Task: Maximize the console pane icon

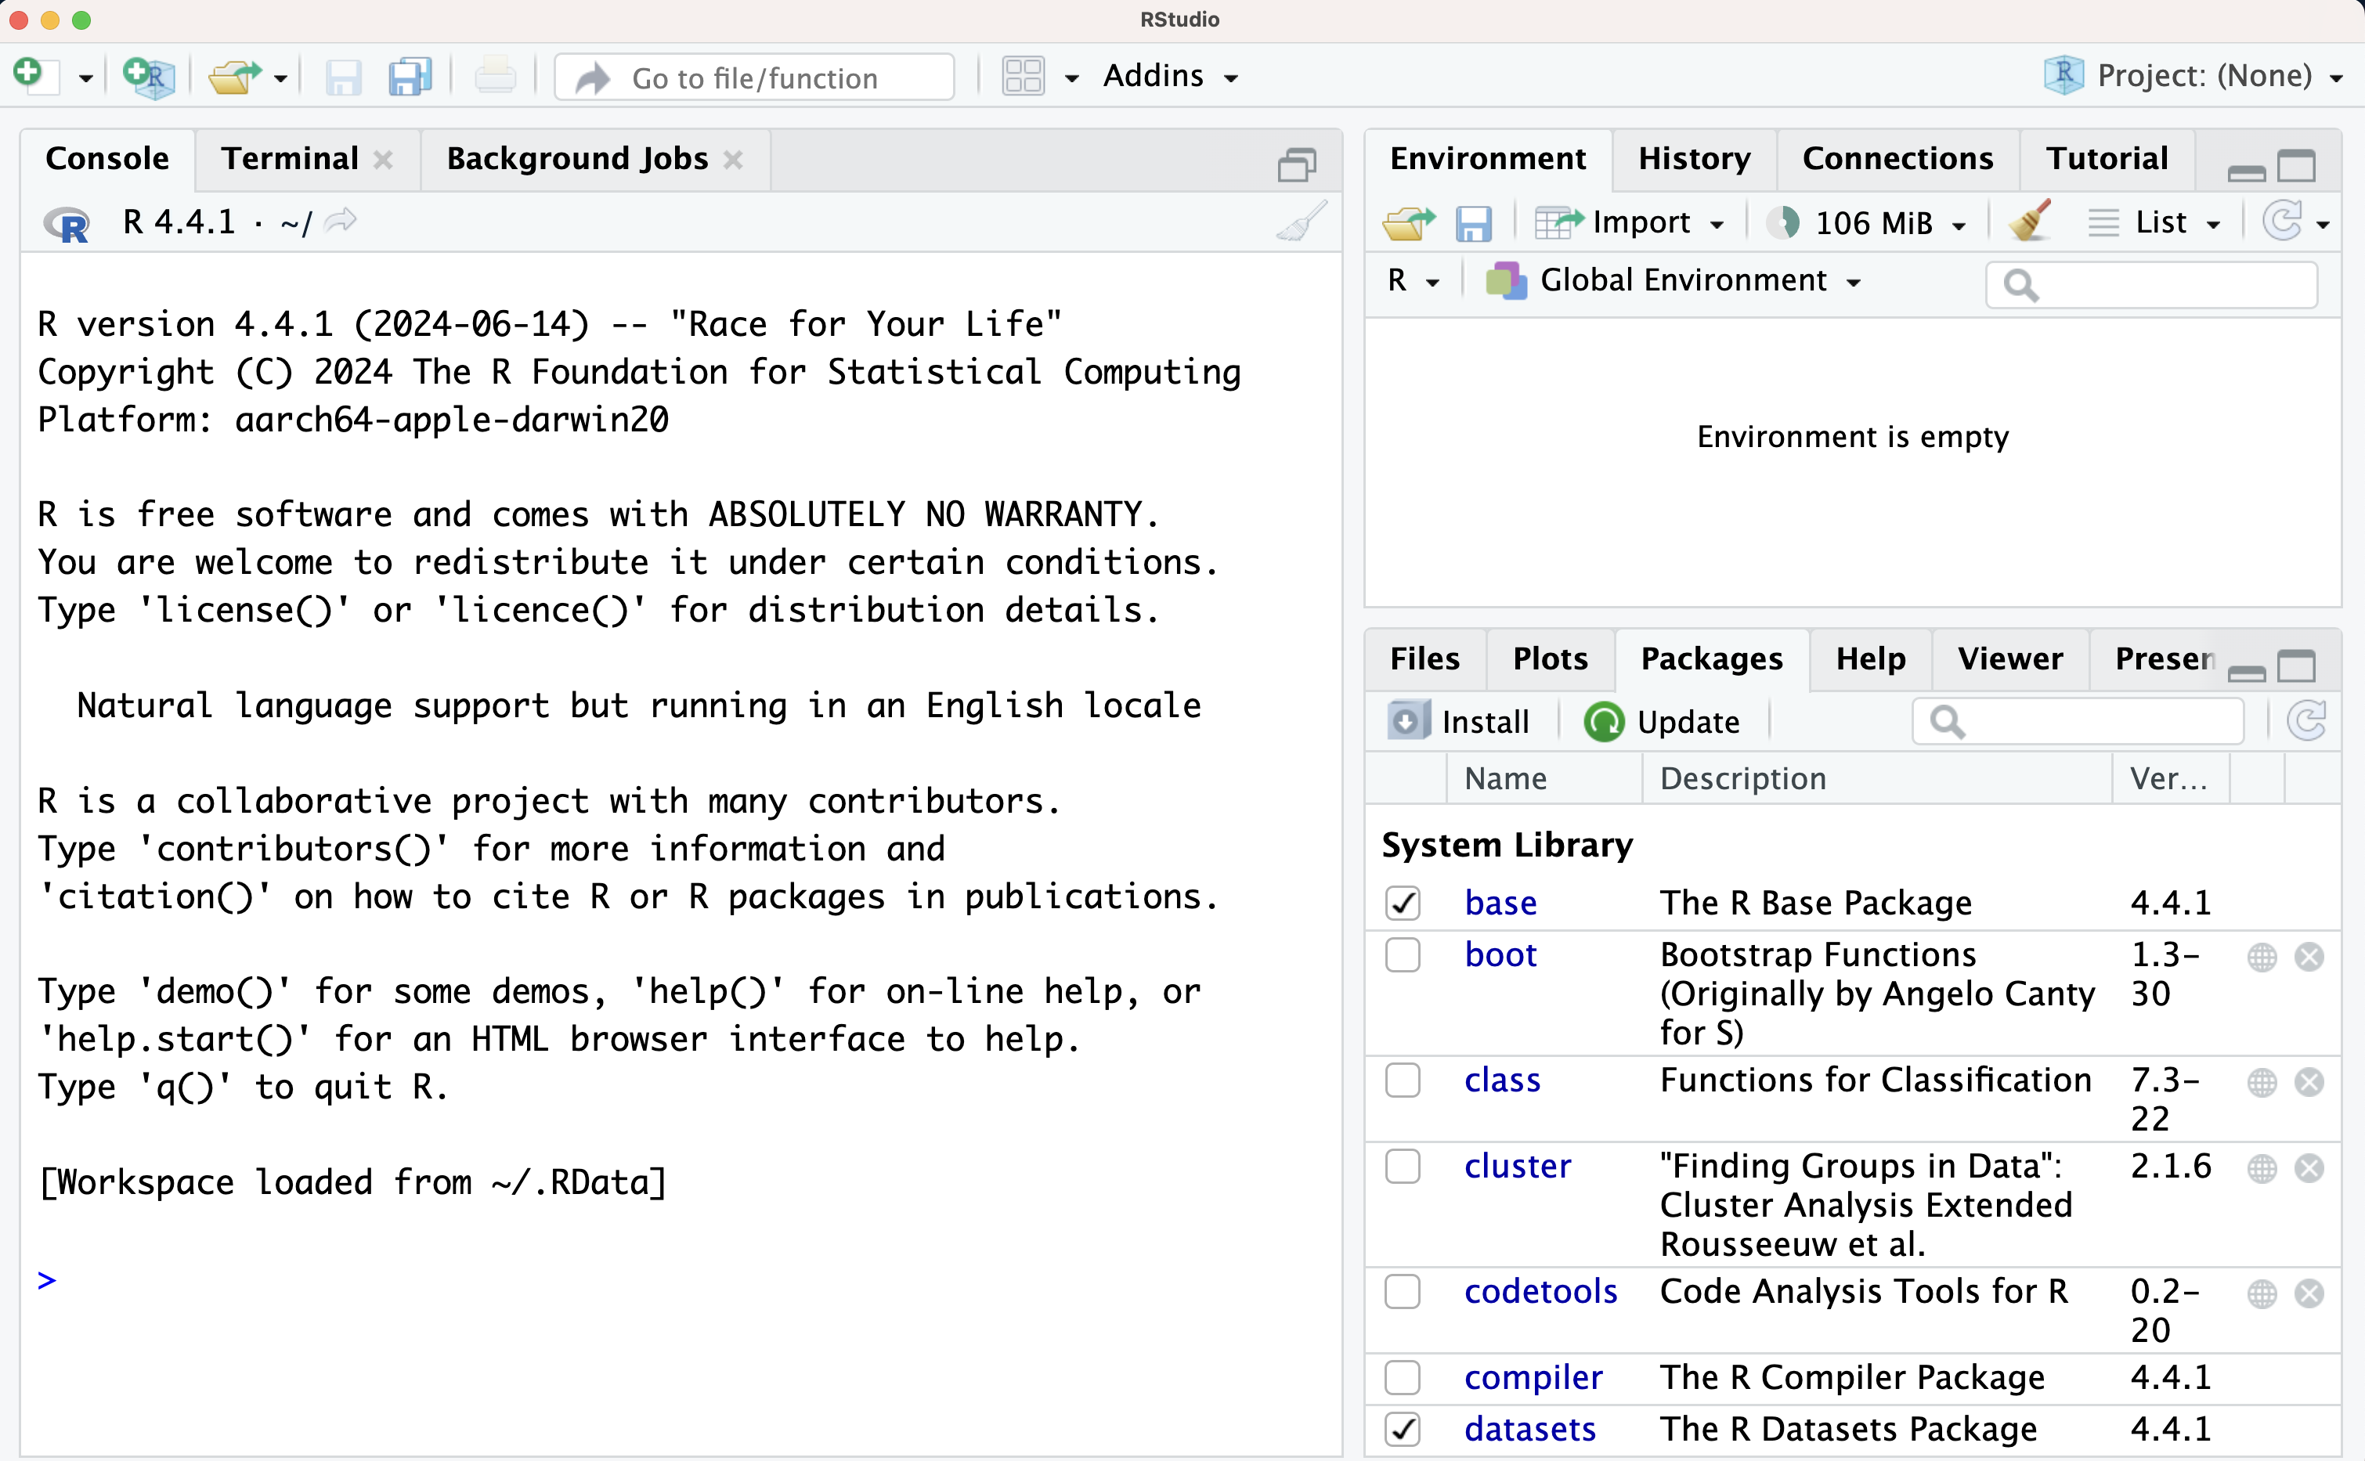Action: (x=1296, y=164)
